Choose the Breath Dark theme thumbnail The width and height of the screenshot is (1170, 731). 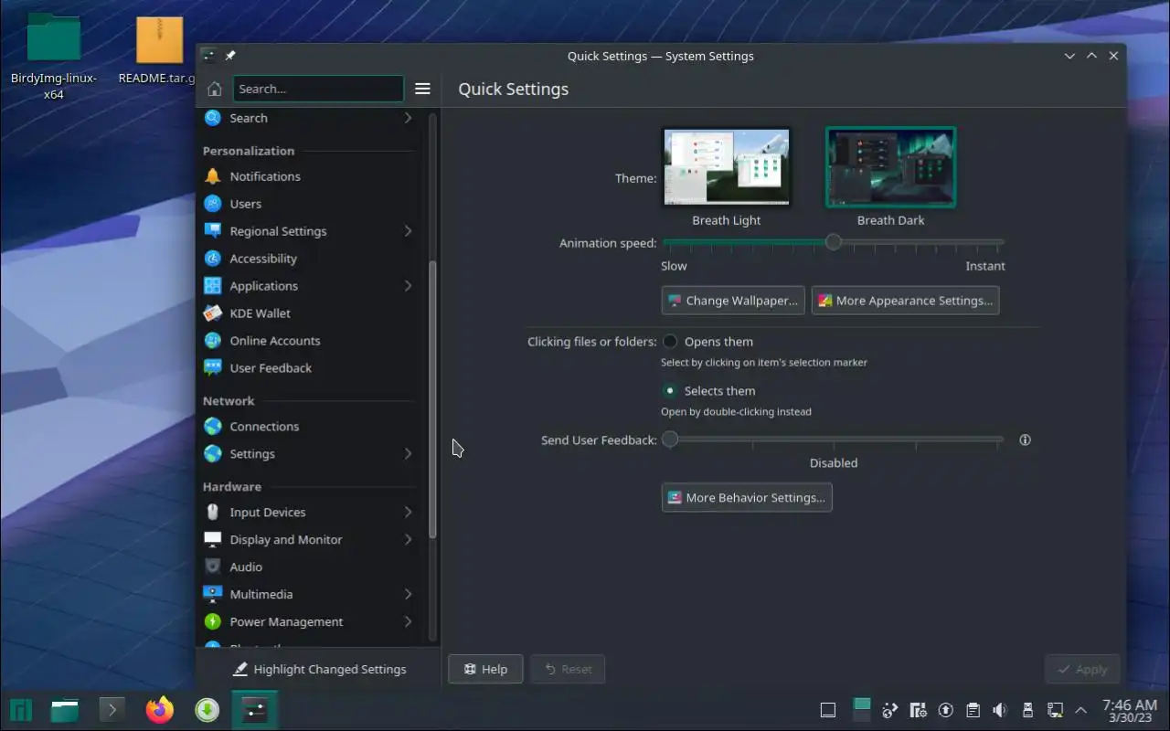click(x=891, y=167)
